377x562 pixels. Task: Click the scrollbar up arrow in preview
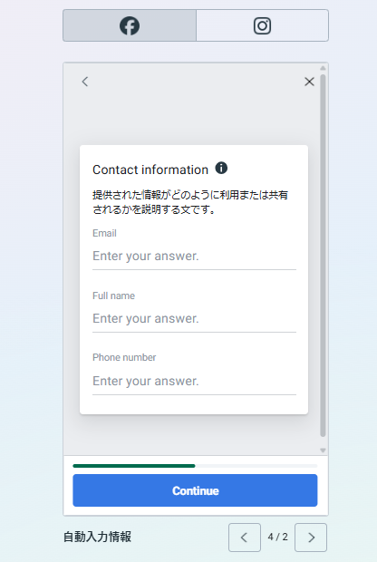[323, 68]
